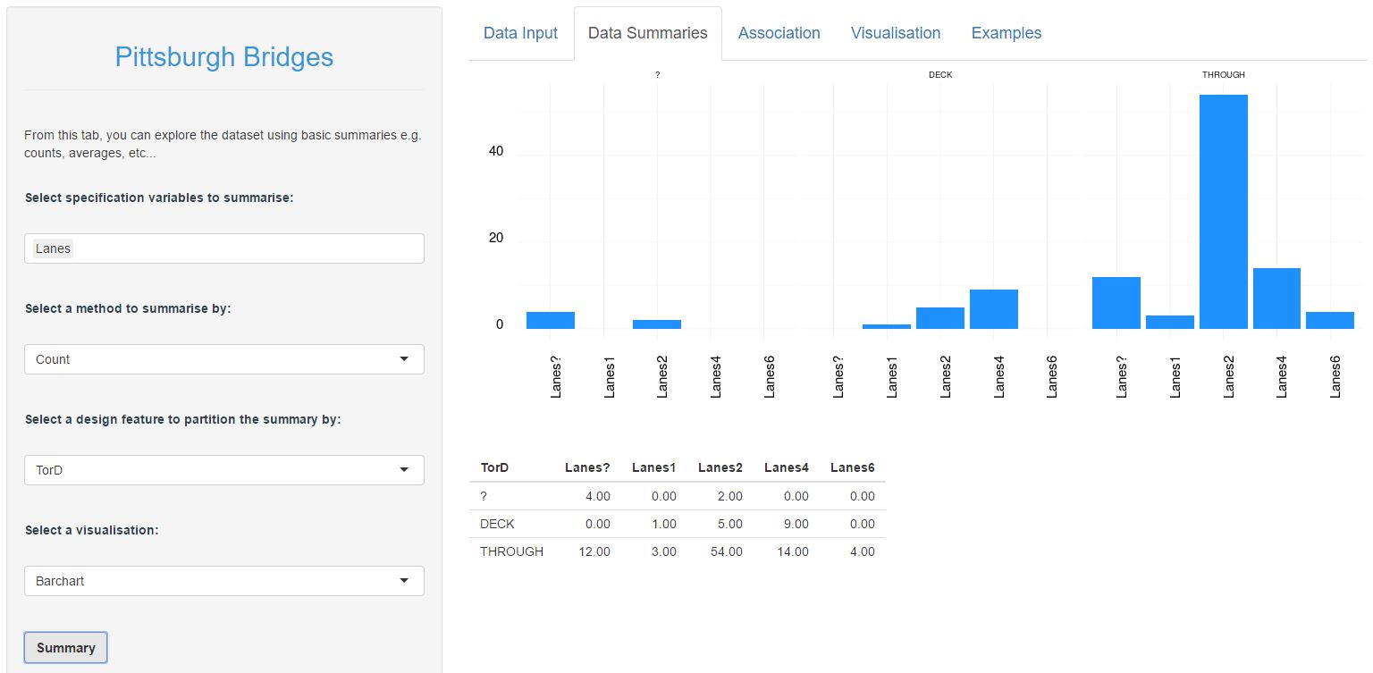Click the 'Select specification variables to summarise:' label
Image resolution: width=1373 pixels, height=673 pixels.
pyautogui.click(x=159, y=198)
